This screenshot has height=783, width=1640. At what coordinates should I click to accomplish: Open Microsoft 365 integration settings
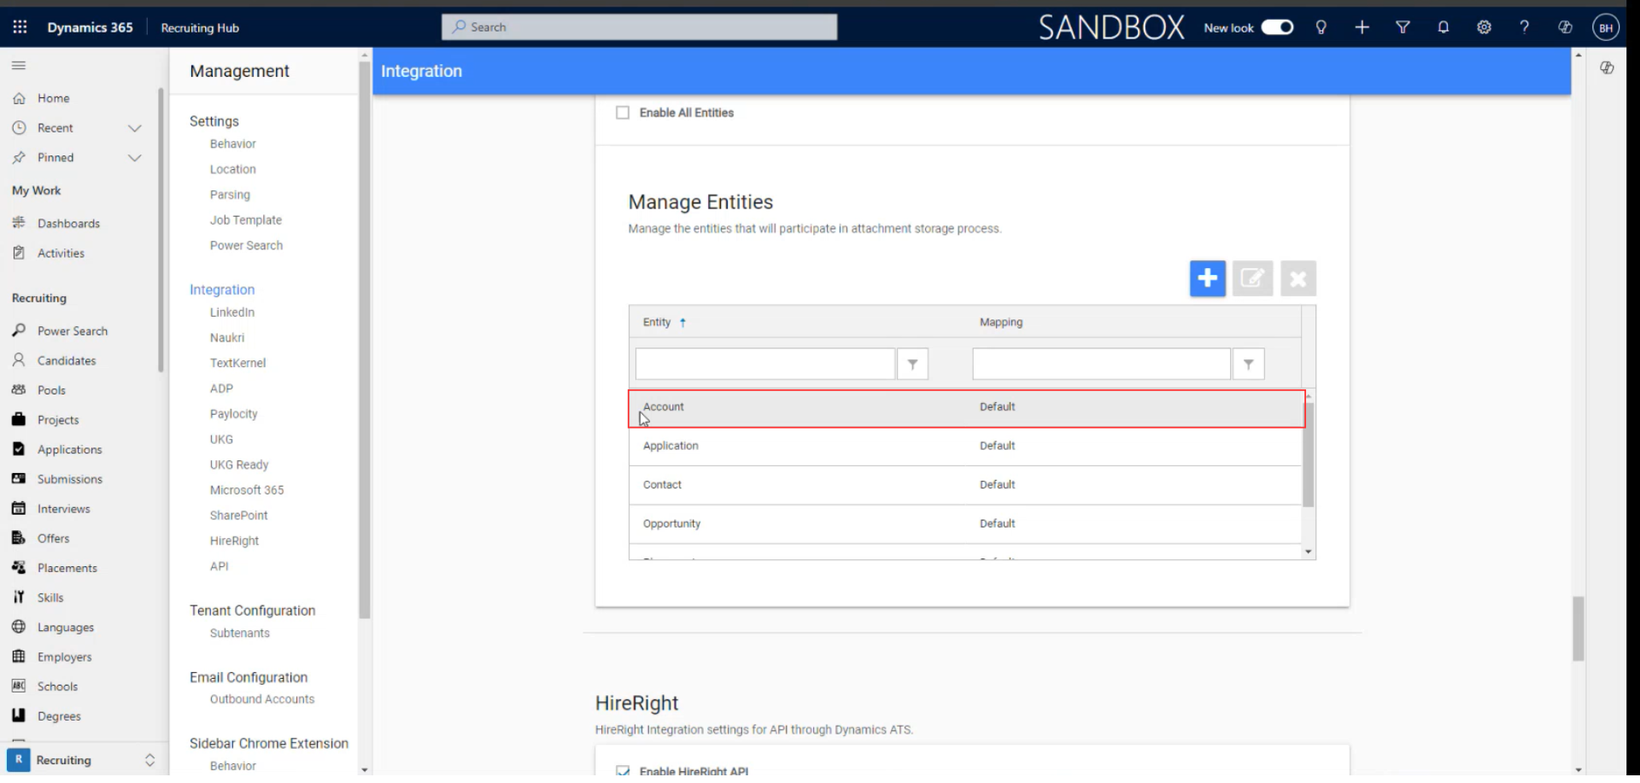point(247,490)
